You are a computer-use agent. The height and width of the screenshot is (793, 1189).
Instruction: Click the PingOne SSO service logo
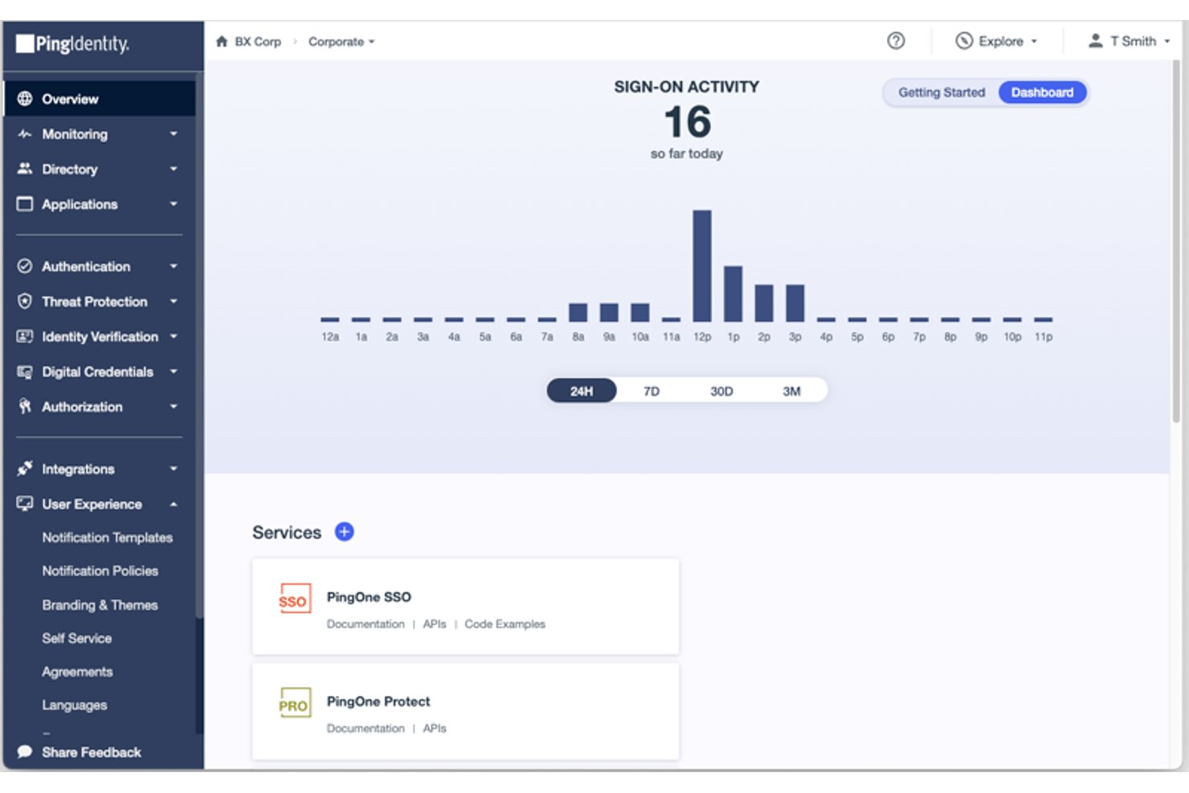[295, 599]
